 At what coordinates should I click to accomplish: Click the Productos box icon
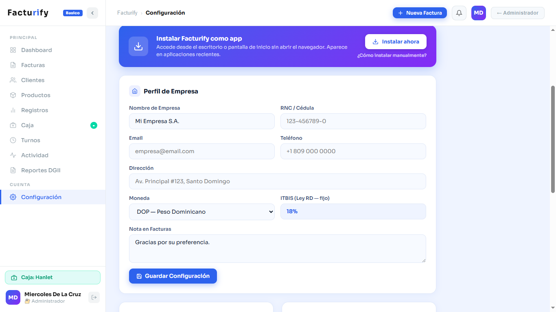tap(13, 95)
